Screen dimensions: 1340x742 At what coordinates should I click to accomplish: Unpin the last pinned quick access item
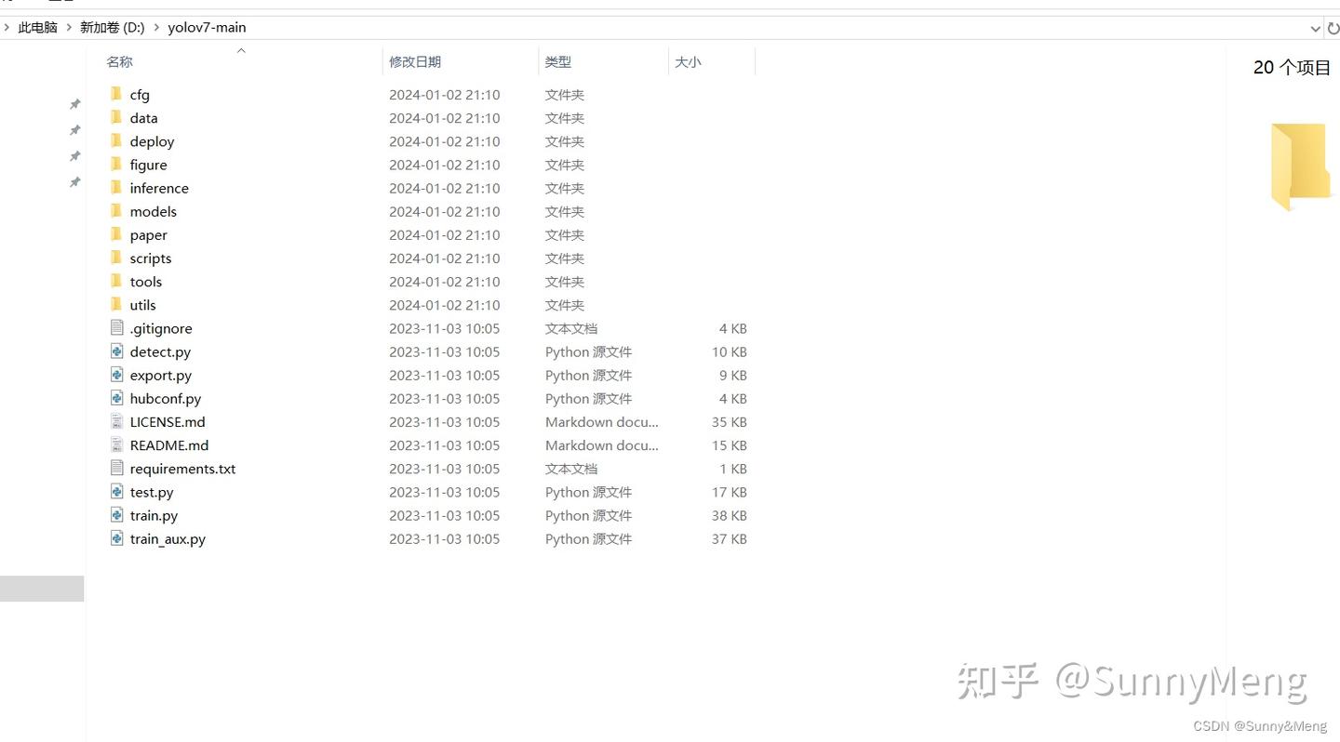74,182
